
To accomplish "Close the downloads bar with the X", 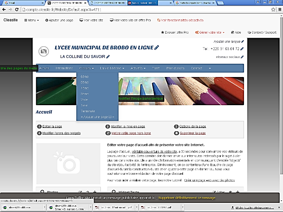I will pyautogui.click(x=279, y=207).
